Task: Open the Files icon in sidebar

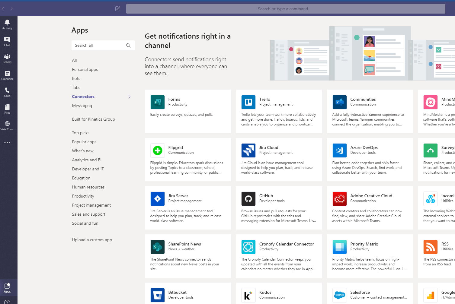Action: (x=7, y=109)
